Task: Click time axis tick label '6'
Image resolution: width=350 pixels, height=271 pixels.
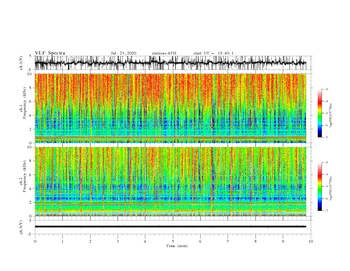Action: pyautogui.click(x=200, y=241)
